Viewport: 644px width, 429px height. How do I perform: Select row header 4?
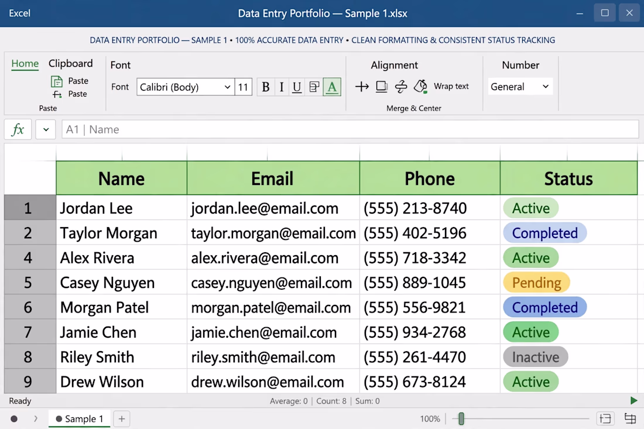tap(30, 258)
